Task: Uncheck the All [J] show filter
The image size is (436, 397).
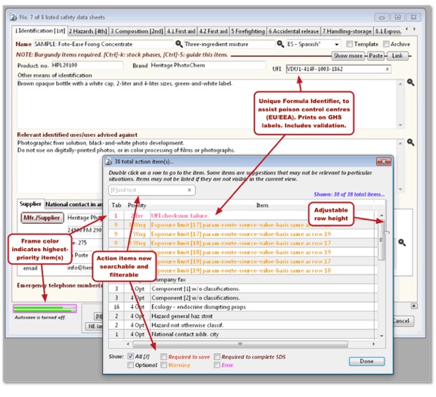Action: click(x=130, y=356)
